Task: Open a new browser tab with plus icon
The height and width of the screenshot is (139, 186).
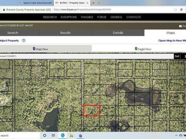Action: pos(93,3)
